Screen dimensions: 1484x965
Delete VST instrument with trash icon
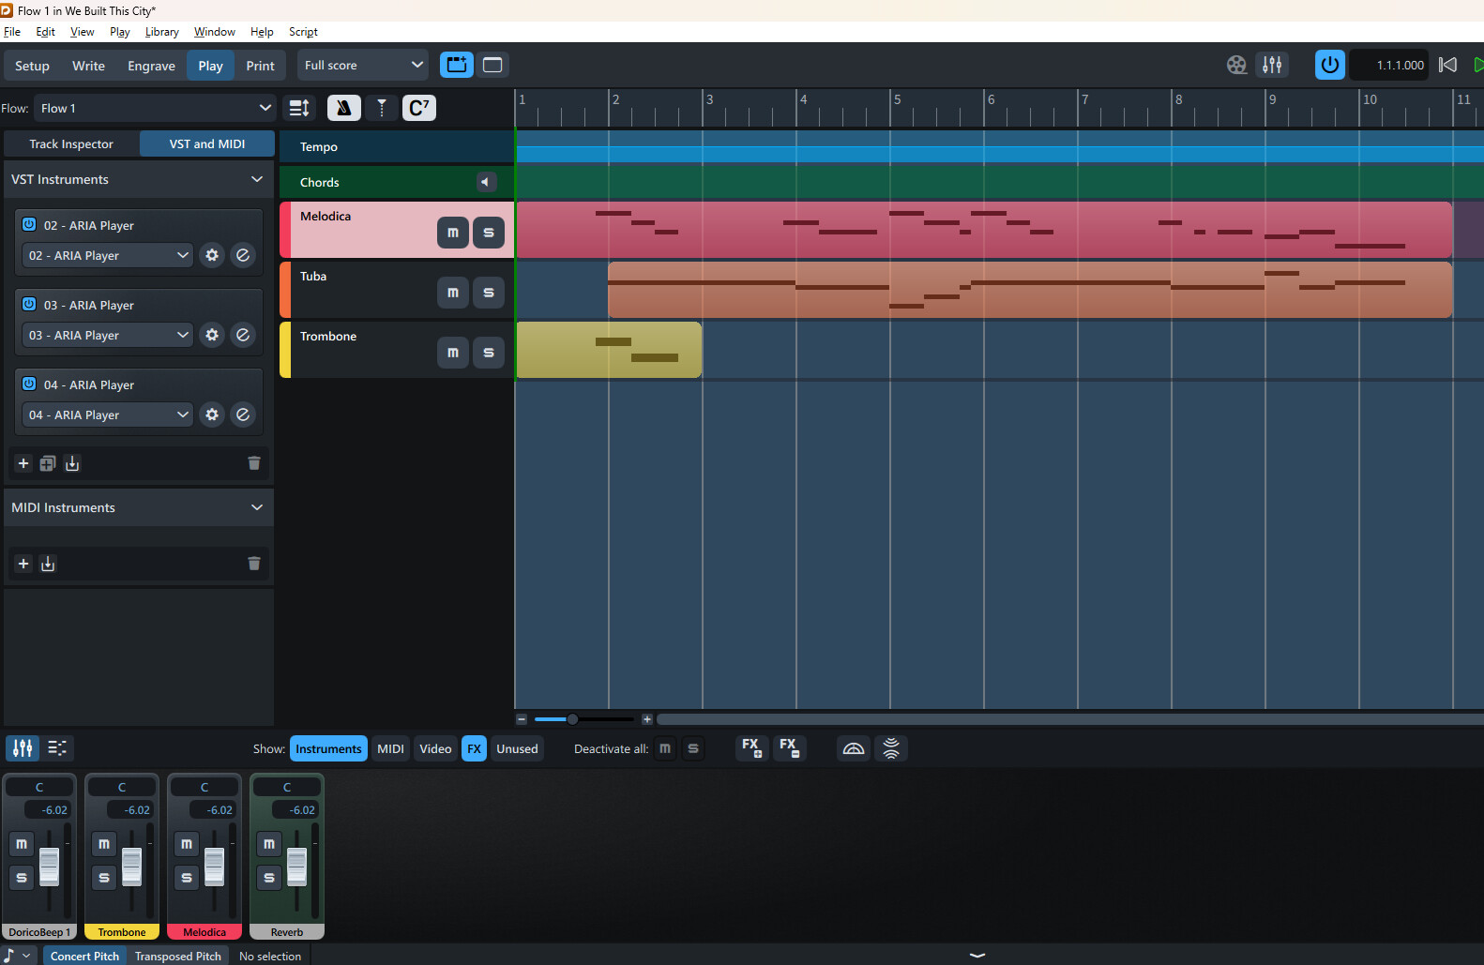[x=253, y=463]
